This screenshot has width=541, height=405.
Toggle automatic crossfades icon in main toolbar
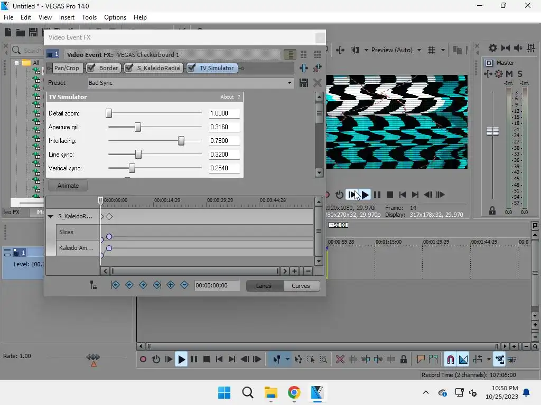tap(463, 360)
